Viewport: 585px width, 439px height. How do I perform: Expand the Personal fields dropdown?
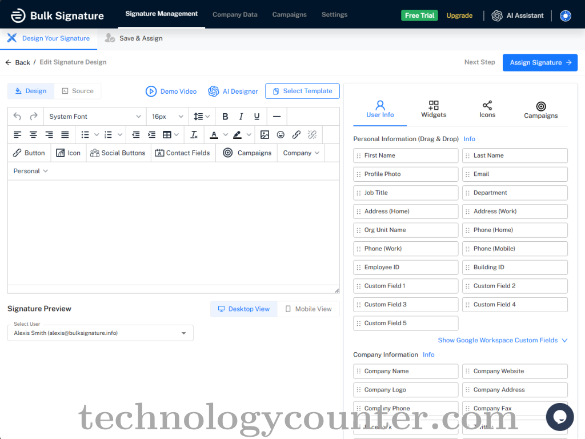pyautogui.click(x=31, y=171)
